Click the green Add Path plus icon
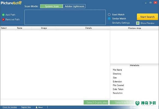The image size is (159, 109). click(x=3, y=15)
